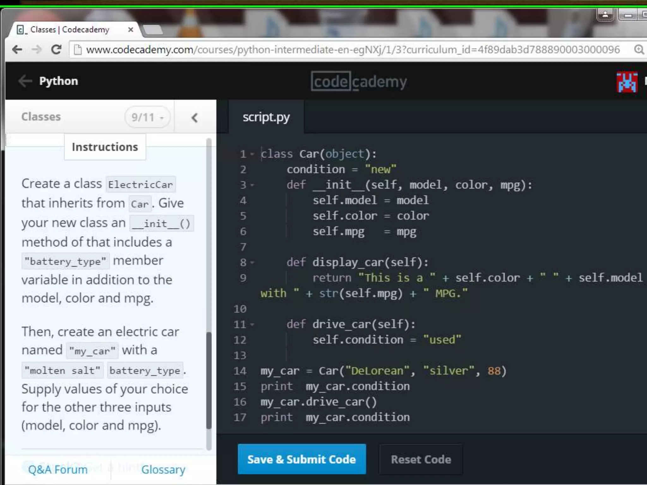Collapse the instructions panel with chevron
Screen dimensions: 647x485
195,118
